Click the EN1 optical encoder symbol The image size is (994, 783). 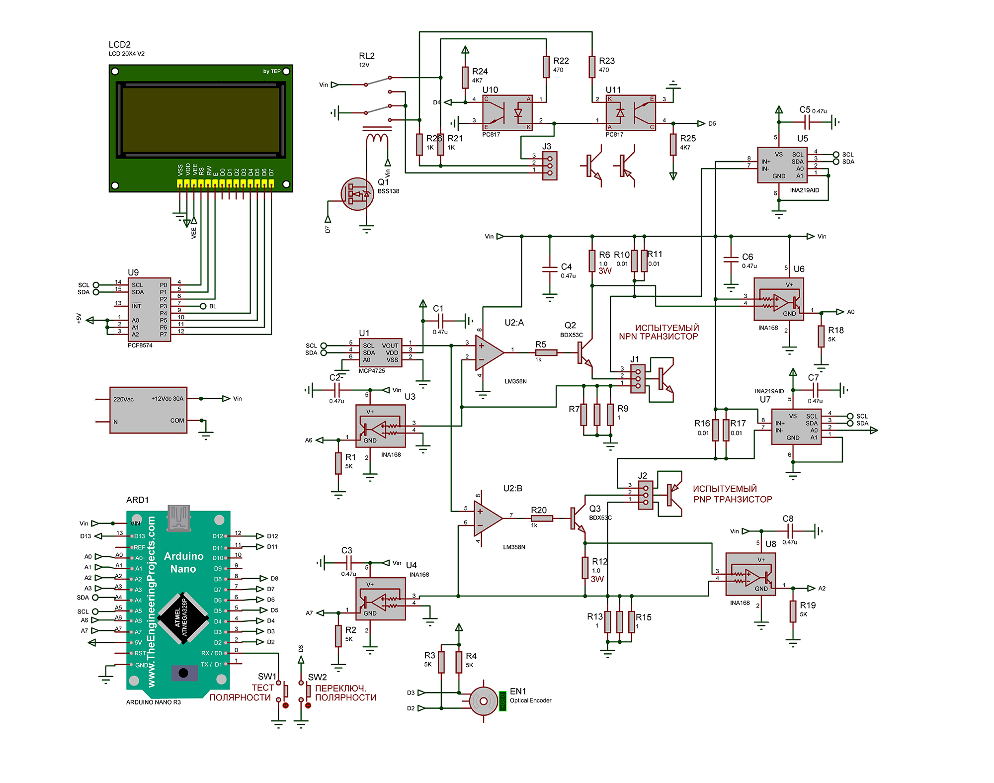(x=483, y=701)
